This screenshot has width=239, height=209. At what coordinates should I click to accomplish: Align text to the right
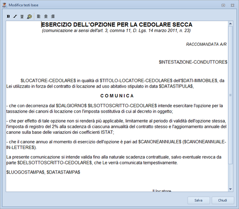(x=53, y=16)
